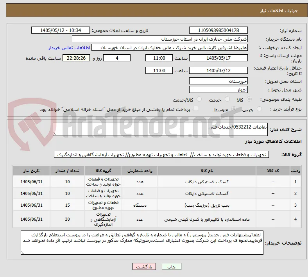308x277 pixels.
Task: Select the کالا radio button
Action: [x=249, y=99]
